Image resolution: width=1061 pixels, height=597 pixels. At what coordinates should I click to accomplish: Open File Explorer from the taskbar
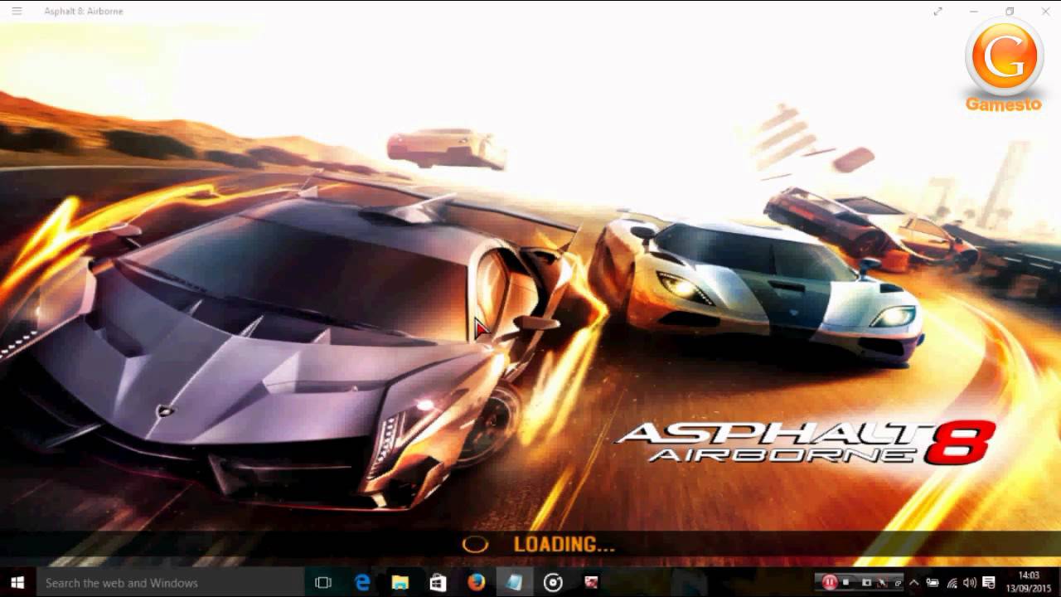(x=400, y=583)
